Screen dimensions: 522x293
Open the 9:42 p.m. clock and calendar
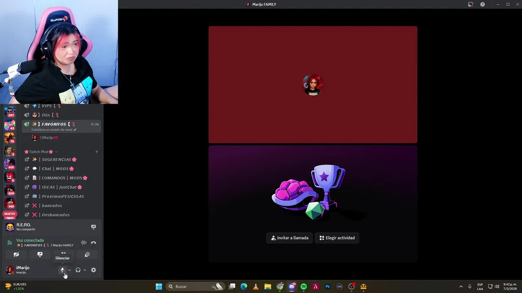pyautogui.click(x=510, y=286)
